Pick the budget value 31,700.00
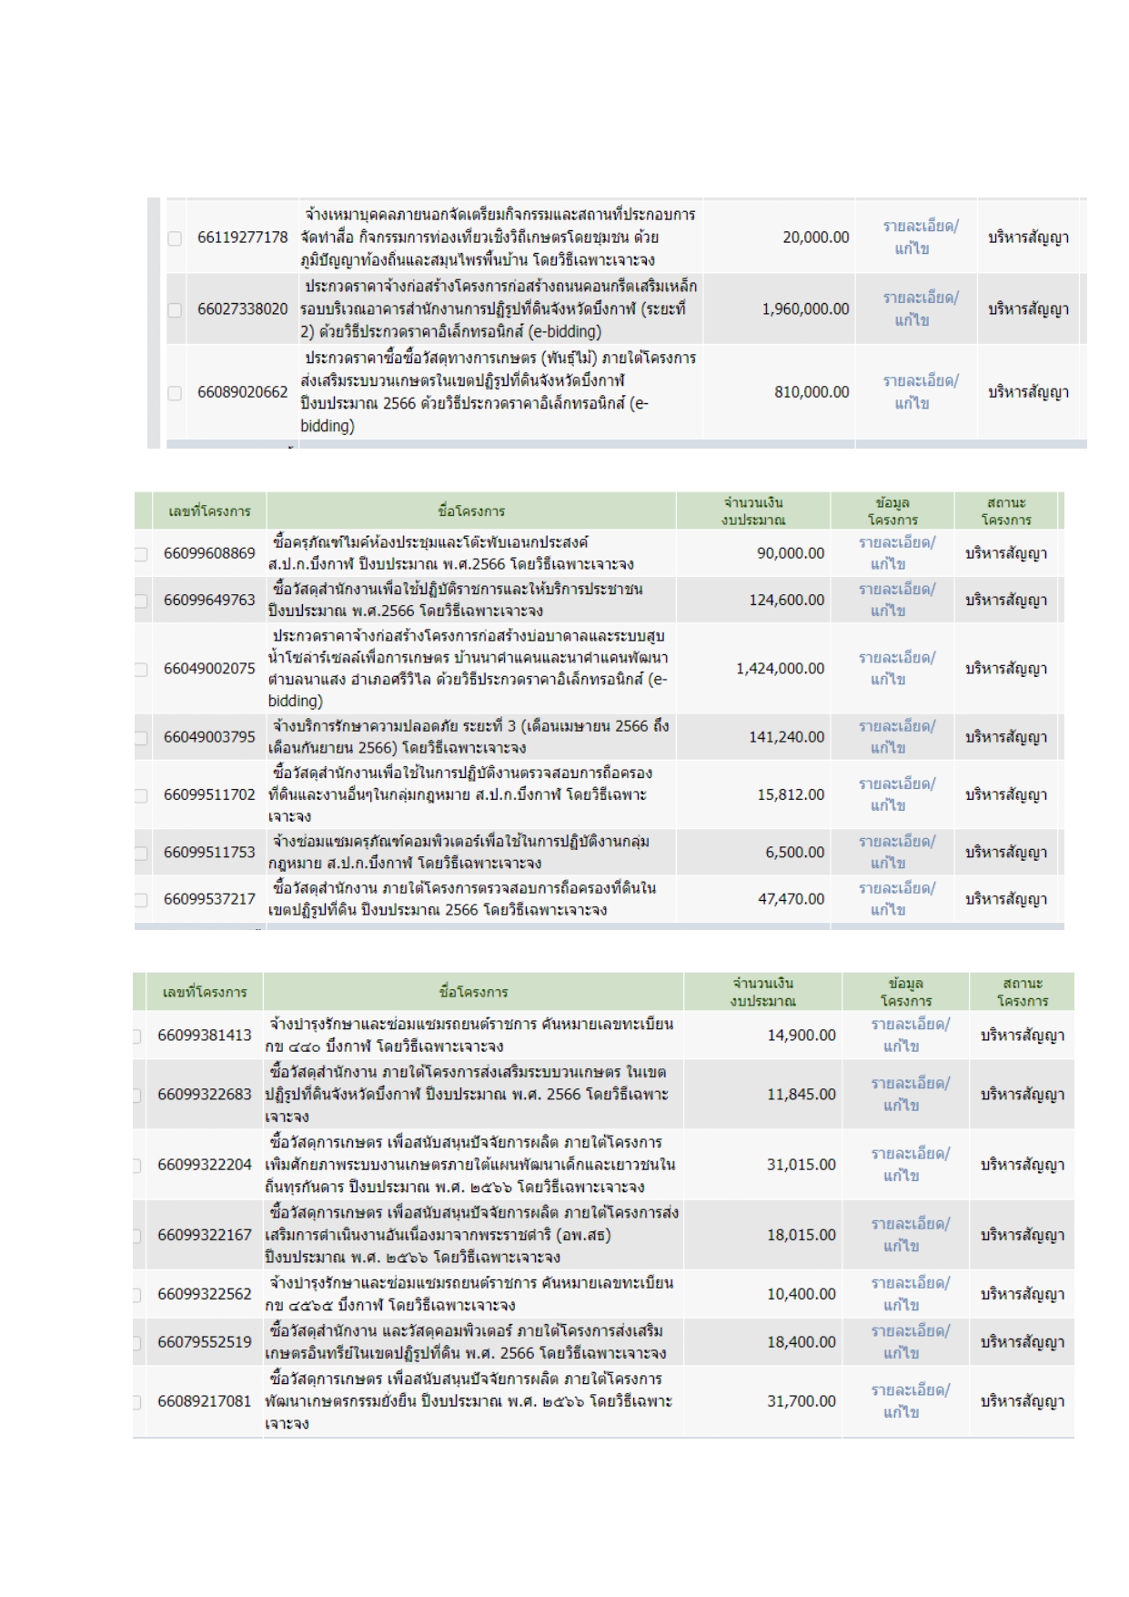 coord(801,1401)
